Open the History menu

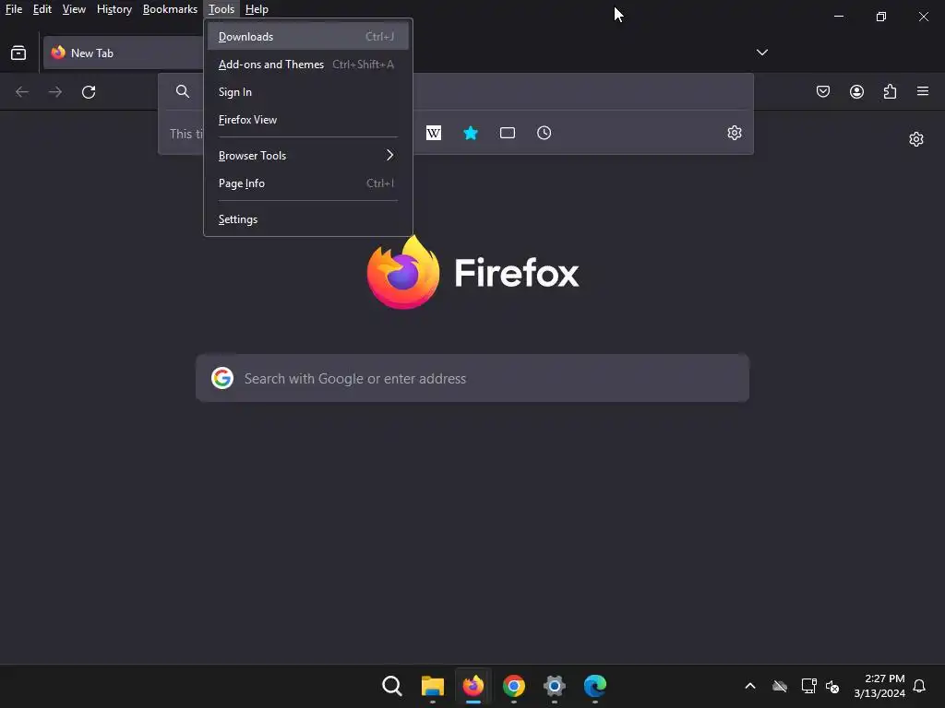point(114,9)
